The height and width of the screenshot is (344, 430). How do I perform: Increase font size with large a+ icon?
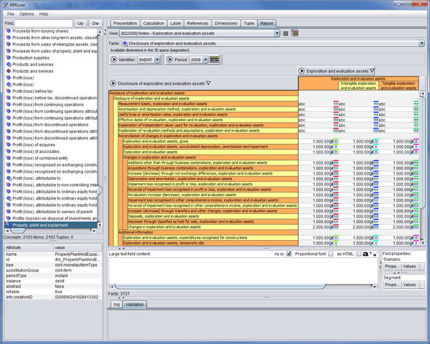point(367,254)
